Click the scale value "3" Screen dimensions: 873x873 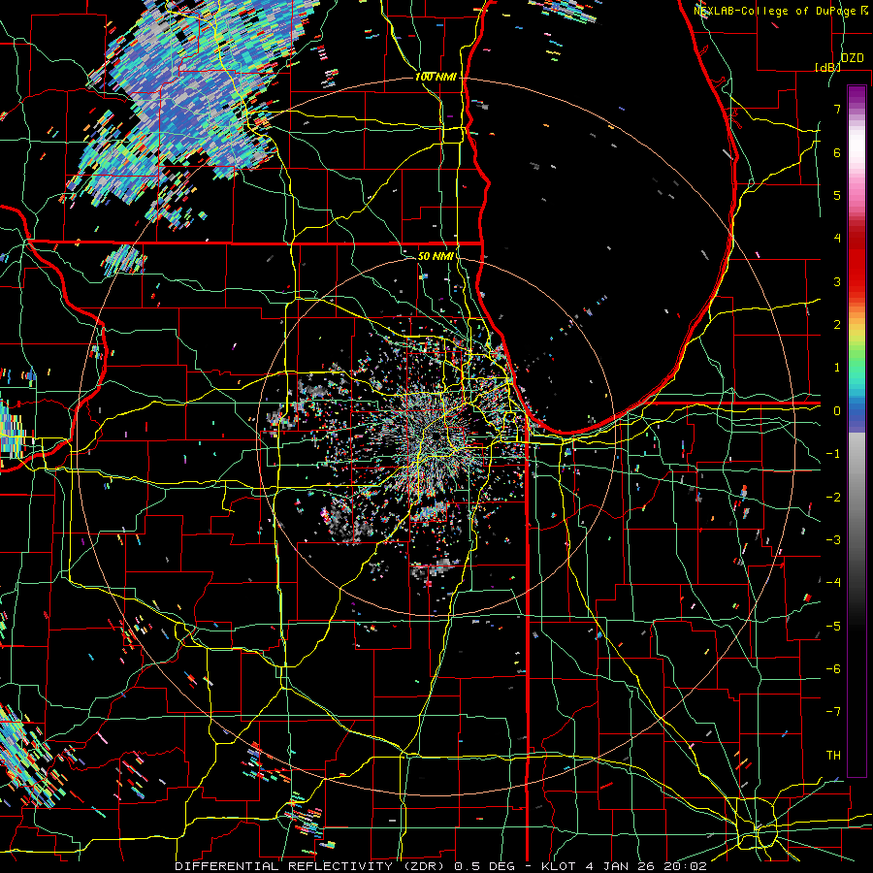(837, 281)
